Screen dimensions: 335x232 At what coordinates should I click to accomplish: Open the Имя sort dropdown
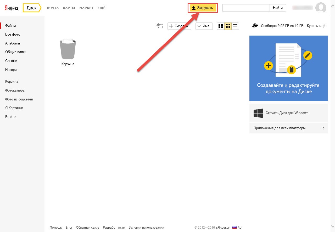click(204, 26)
